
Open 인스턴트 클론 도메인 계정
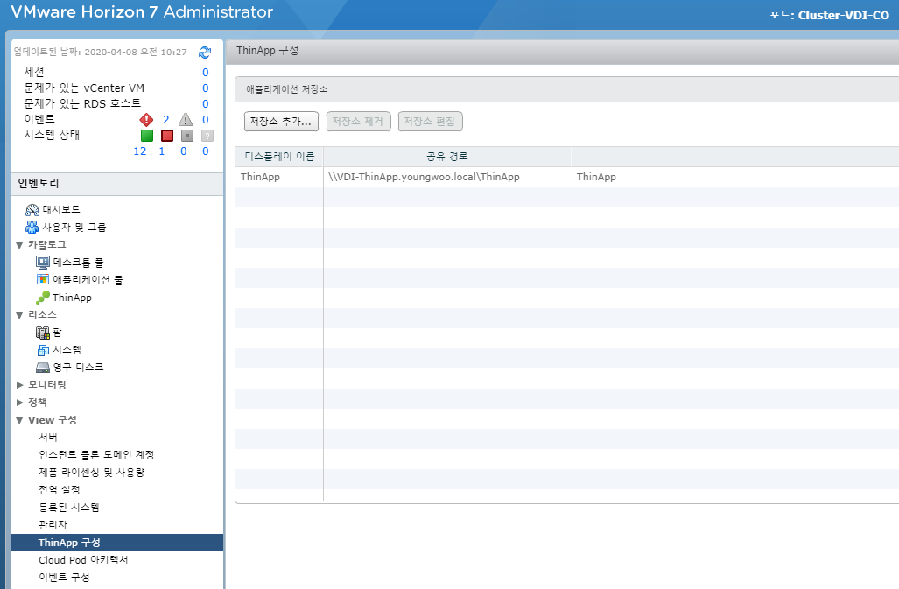(96, 455)
